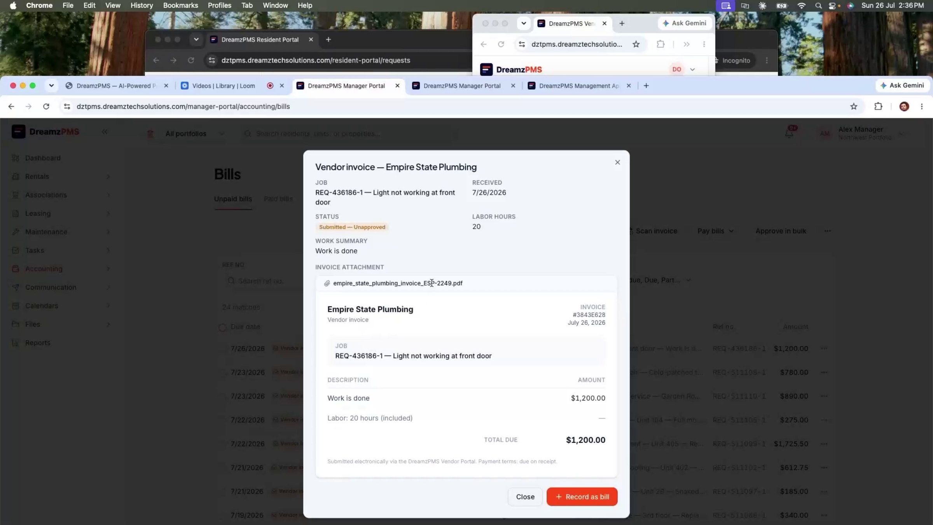The image size is (933, 525).
Task: Click Ask Gemini in front window
Action: (902, 86)
